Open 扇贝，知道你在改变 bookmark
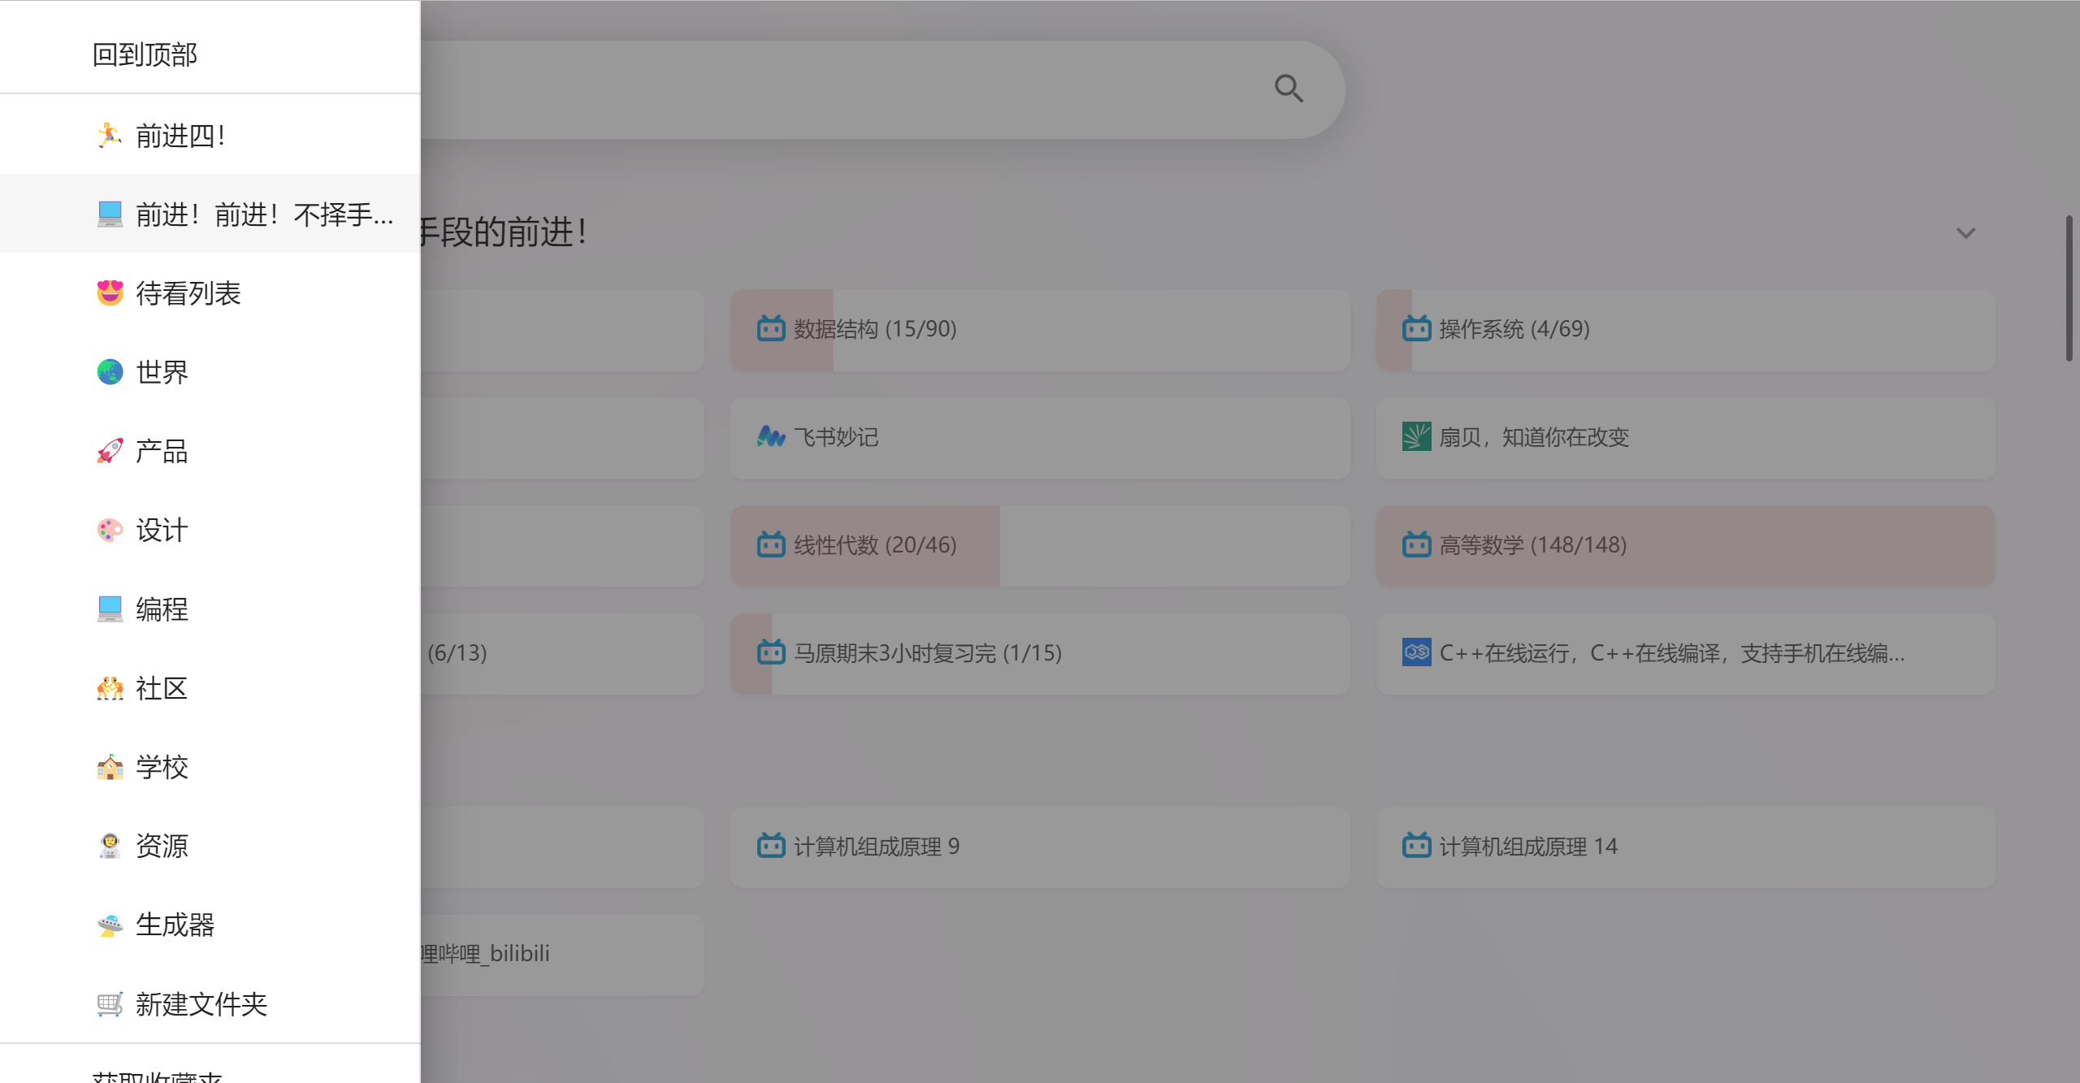 [1533, 438]
